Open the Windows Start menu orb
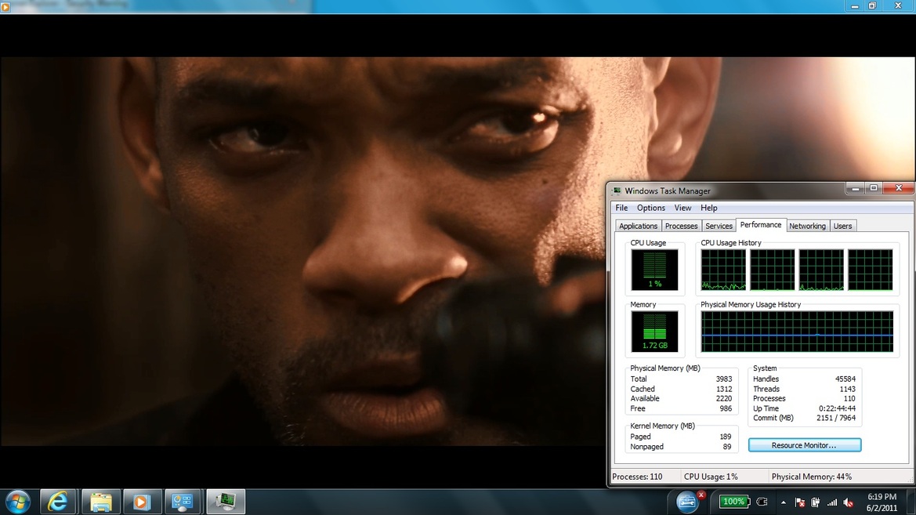The image size is (916, 515). tap(17, 502)
